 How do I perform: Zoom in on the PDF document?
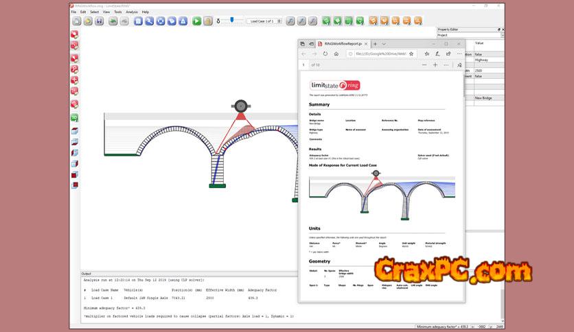pyautogui.click(x=435, y=65)
